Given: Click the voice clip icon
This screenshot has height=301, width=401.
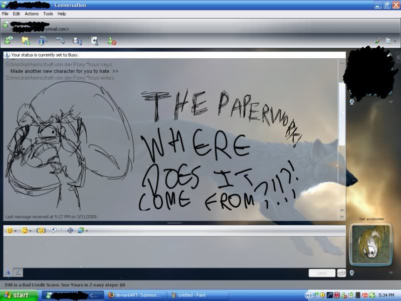Looking at the screenshot, I should (53, 230).
